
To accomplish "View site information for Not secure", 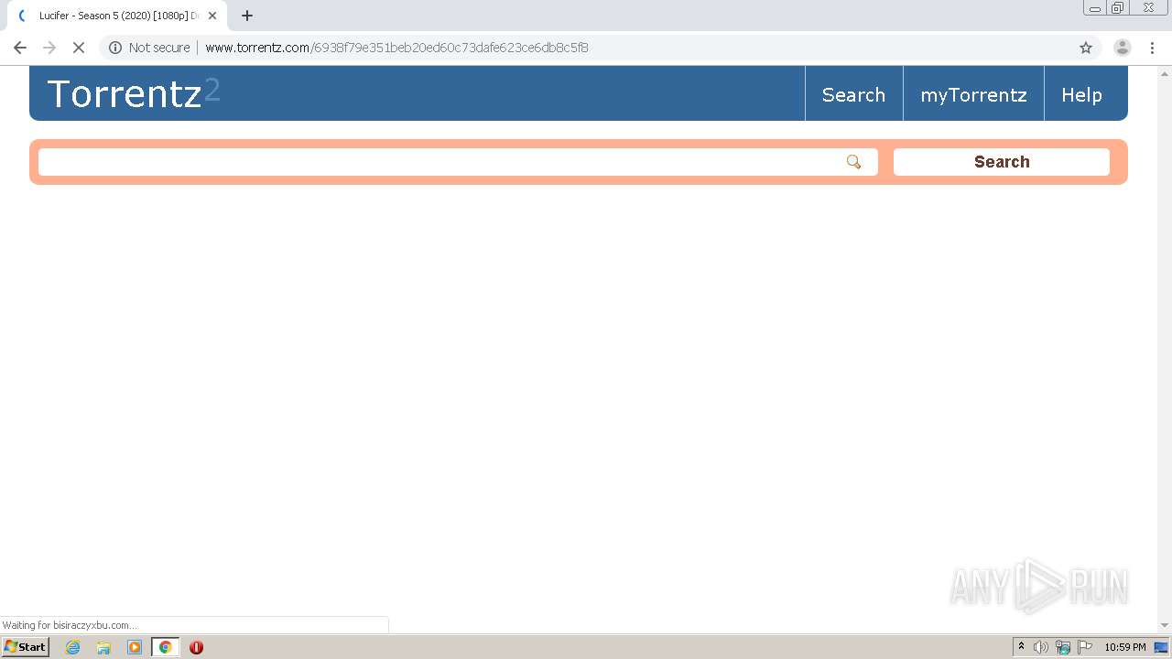I will click(149, 48).
